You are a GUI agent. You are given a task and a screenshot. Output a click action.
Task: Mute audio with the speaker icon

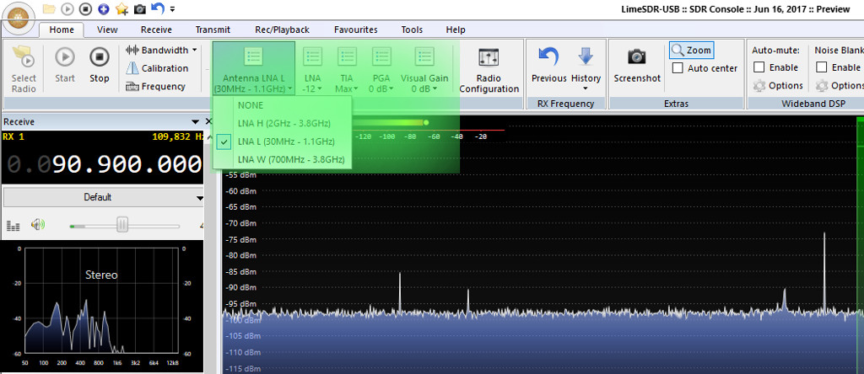37,224
